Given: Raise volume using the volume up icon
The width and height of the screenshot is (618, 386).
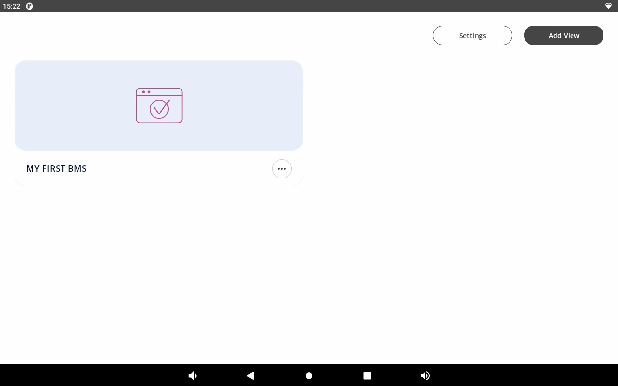Looking at the screenshot, I should click(425, 376).
